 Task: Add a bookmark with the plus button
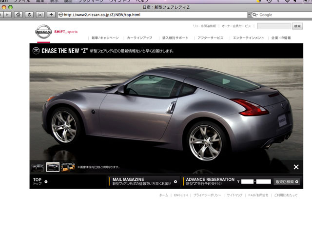51,15
